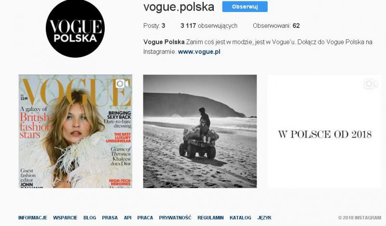View the 3 117 obserwujących followers list
The height and width of the screenshot is (226, 386).
coord(209,26)
